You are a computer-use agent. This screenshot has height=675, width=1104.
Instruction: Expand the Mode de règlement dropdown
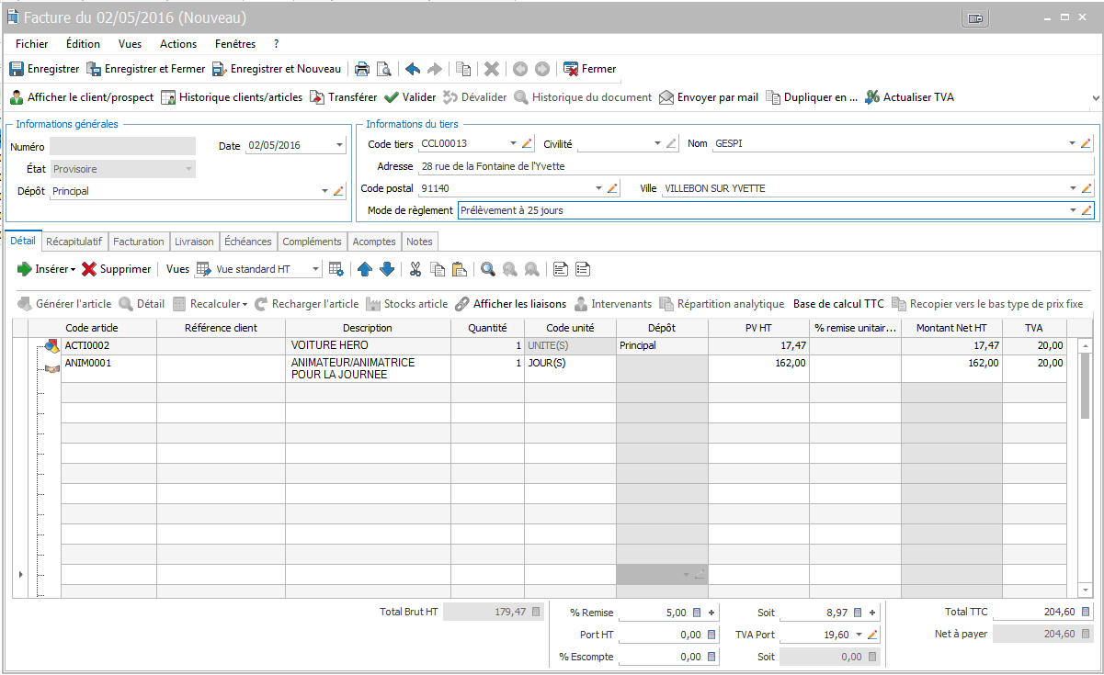coord(1074,210)
